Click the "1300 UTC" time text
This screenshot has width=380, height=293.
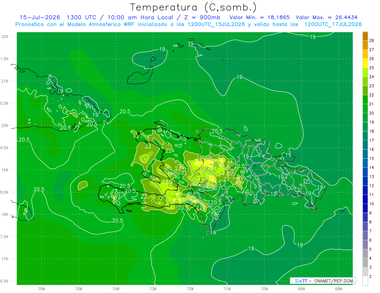[82, 17]
